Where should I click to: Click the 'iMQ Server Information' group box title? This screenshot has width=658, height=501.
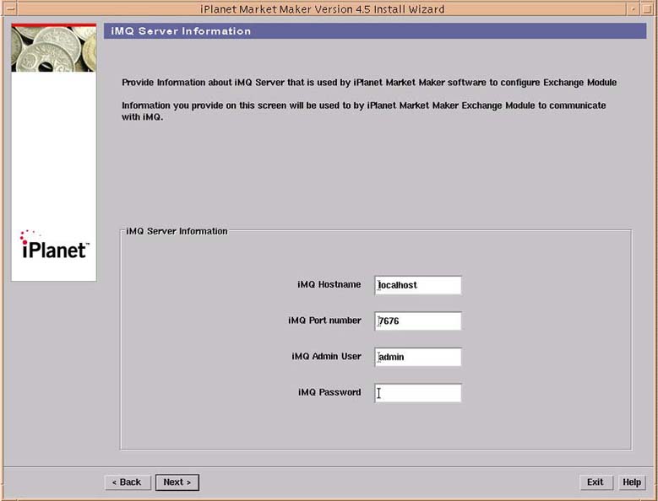click(x=177, y=231)
